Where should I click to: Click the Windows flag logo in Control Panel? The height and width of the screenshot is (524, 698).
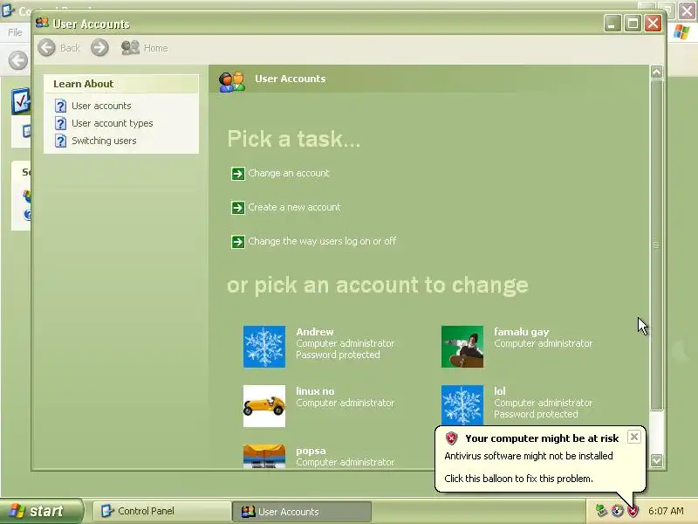coord(681,31)
